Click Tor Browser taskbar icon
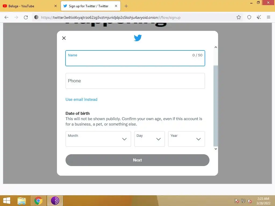The image size is (275, 206). pyautogui.click(x=55, y=201)
